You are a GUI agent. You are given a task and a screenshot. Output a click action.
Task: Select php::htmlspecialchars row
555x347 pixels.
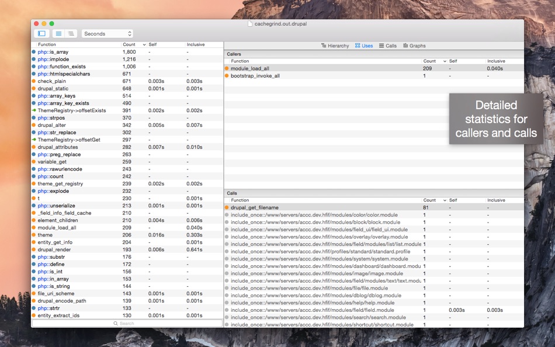tap(127, 74)
